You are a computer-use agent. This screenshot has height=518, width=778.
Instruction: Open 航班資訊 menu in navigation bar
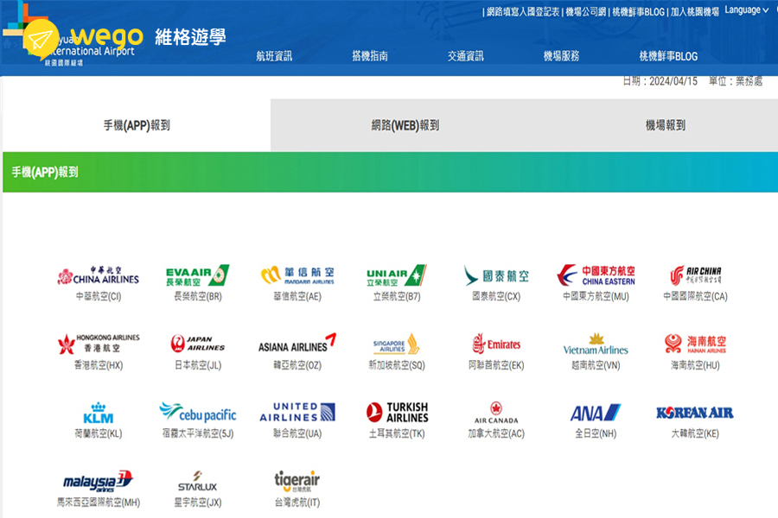(274, 56)
